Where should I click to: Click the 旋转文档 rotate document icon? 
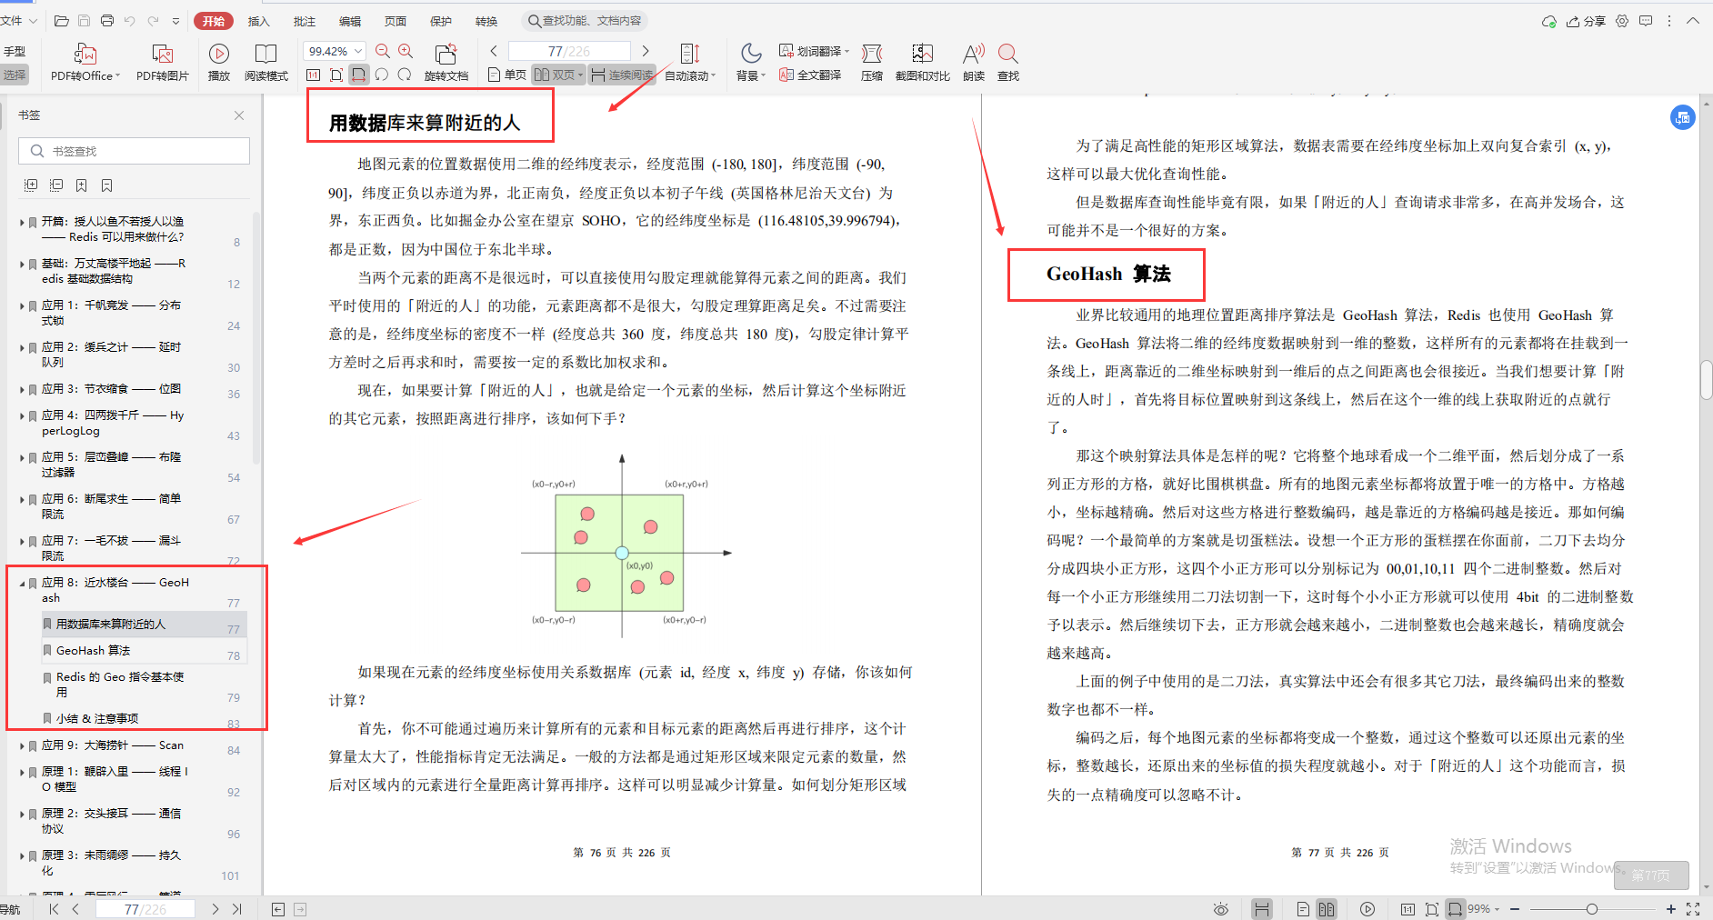point(446,60)
